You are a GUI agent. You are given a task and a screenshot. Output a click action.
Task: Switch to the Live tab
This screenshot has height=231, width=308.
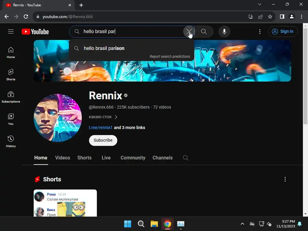pyautogui.click(x=106, y=158)
